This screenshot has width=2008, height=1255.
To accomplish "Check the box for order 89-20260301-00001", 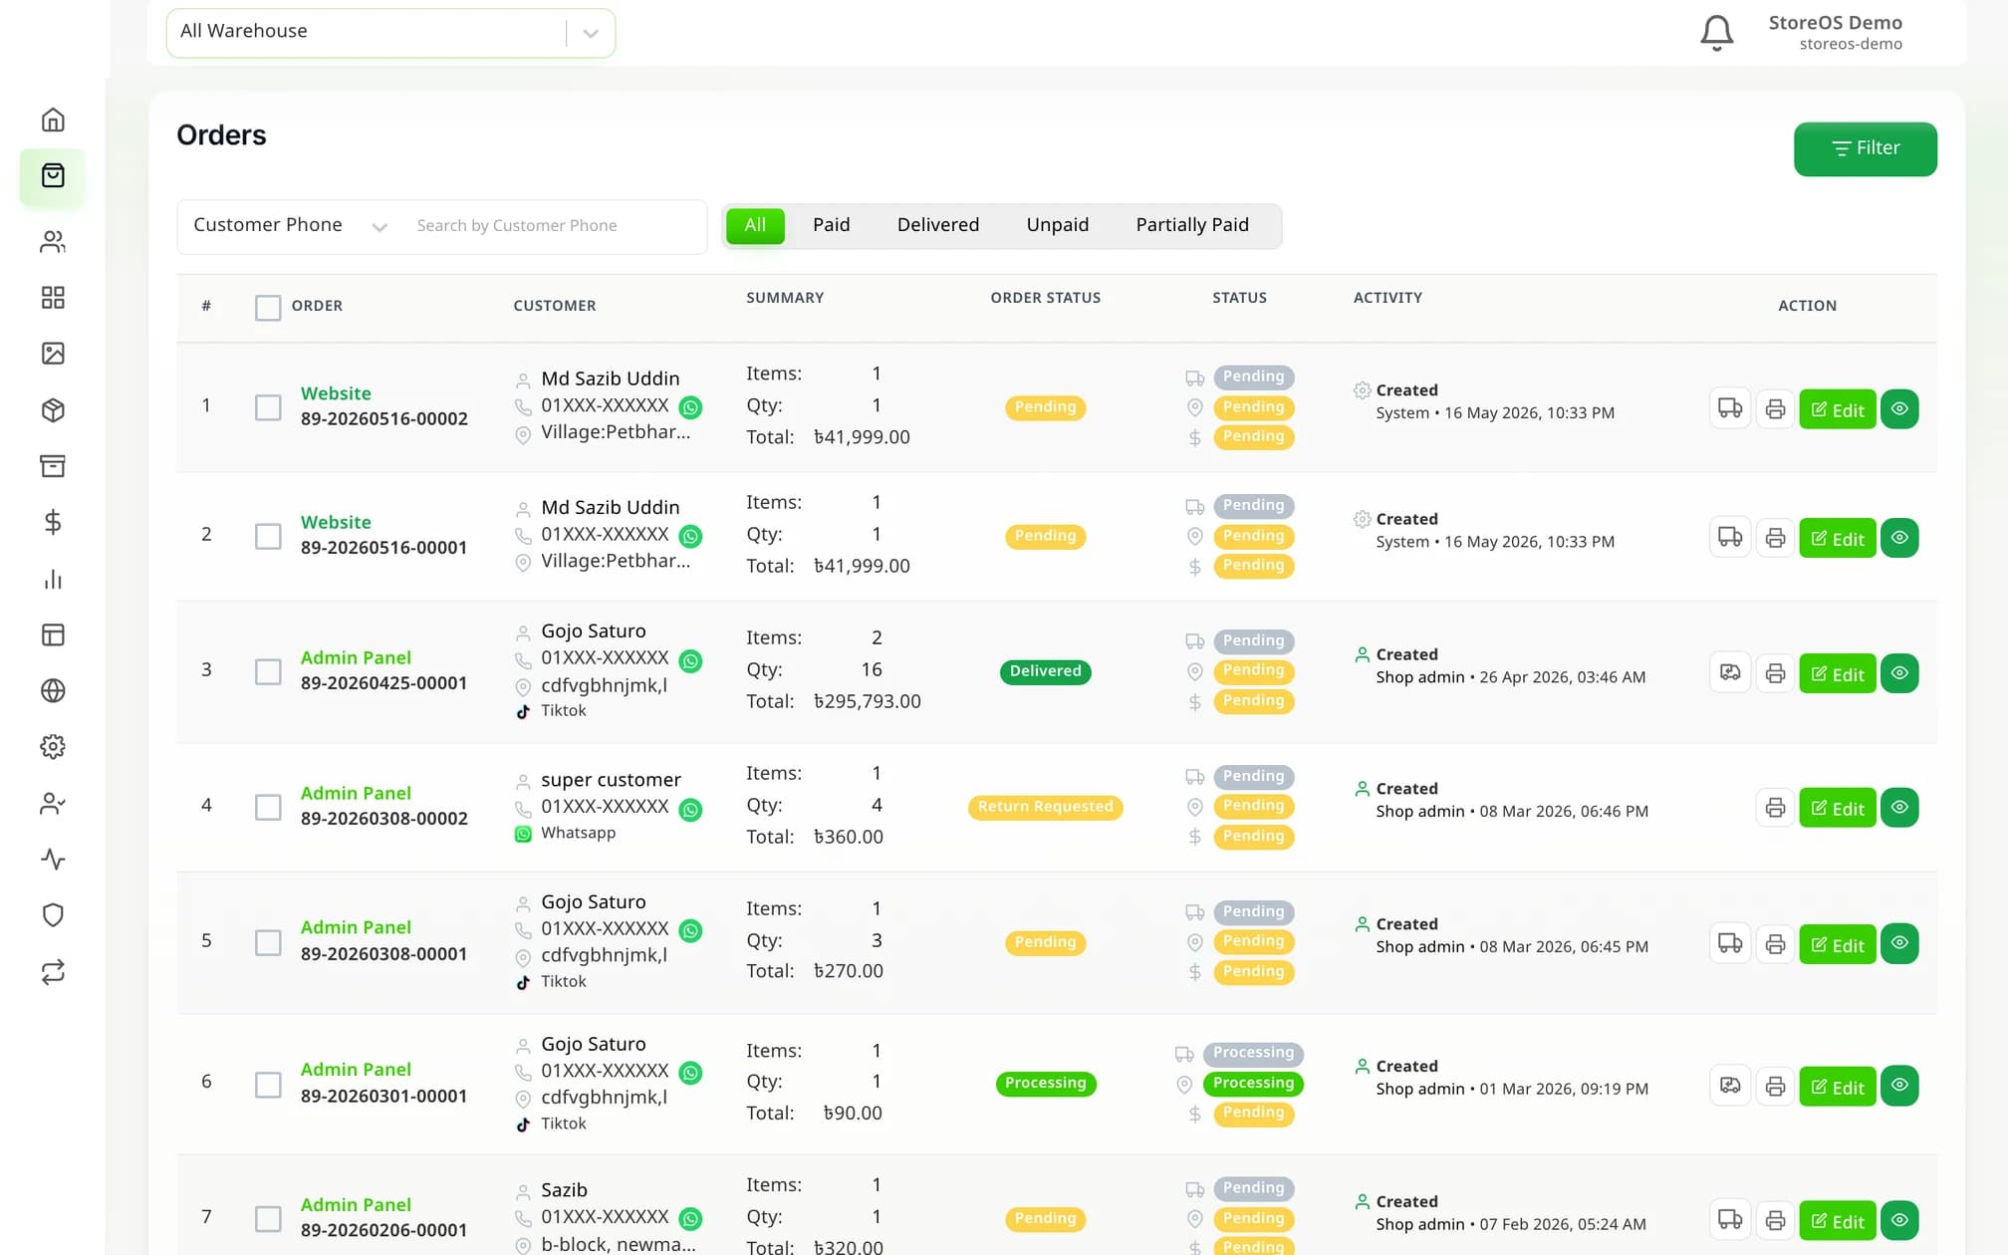I will tap(268, 1085).
